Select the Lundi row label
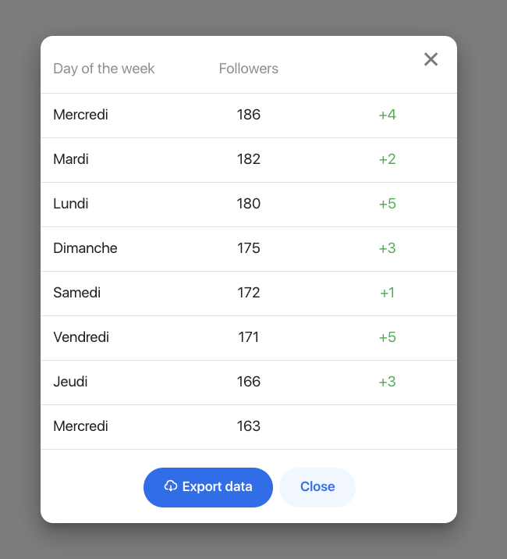Screen dimensions: 507x559 (70, 204)
